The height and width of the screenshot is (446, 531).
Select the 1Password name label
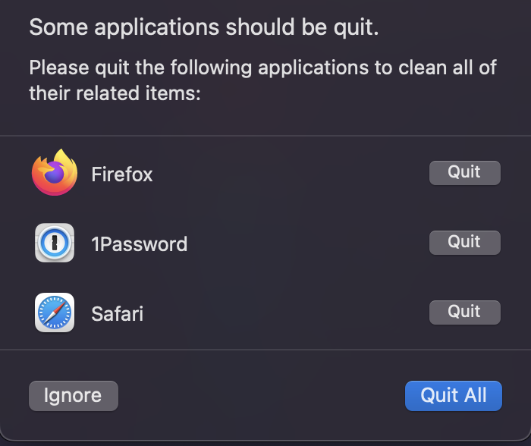point(139,244)
